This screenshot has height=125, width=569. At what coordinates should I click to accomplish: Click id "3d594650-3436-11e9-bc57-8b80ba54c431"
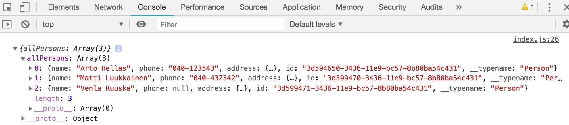[382, 68]
